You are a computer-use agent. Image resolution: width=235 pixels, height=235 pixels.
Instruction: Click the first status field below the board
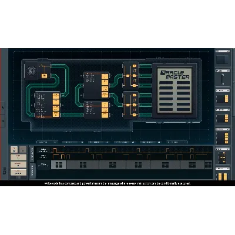point(47,142)
